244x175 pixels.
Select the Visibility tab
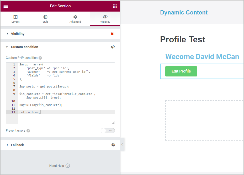coord(105,19)
